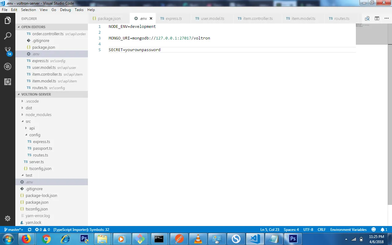This screenshot has width=392, height=245.
Task: Open the Extensions view icon
Action: tap(8, 82)
